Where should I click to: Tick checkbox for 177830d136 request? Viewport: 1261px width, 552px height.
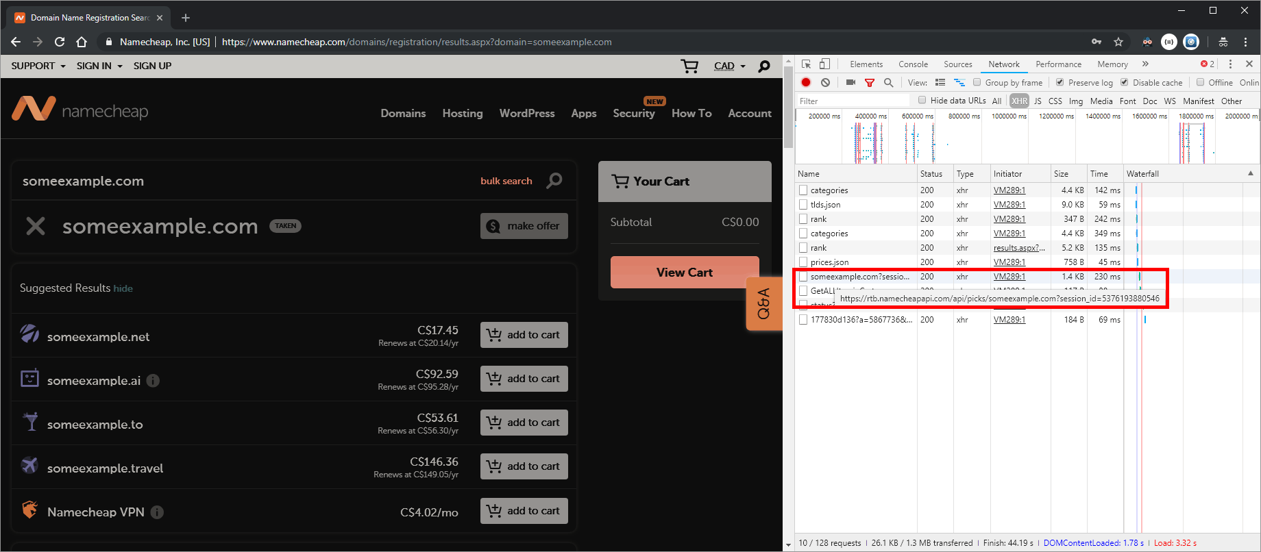point(803,320)
